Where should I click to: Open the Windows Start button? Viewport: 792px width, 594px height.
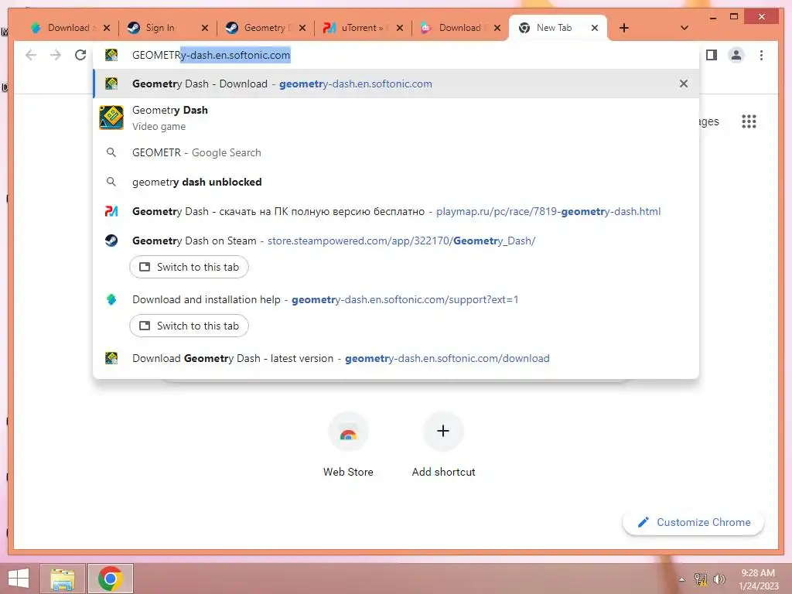19,579
